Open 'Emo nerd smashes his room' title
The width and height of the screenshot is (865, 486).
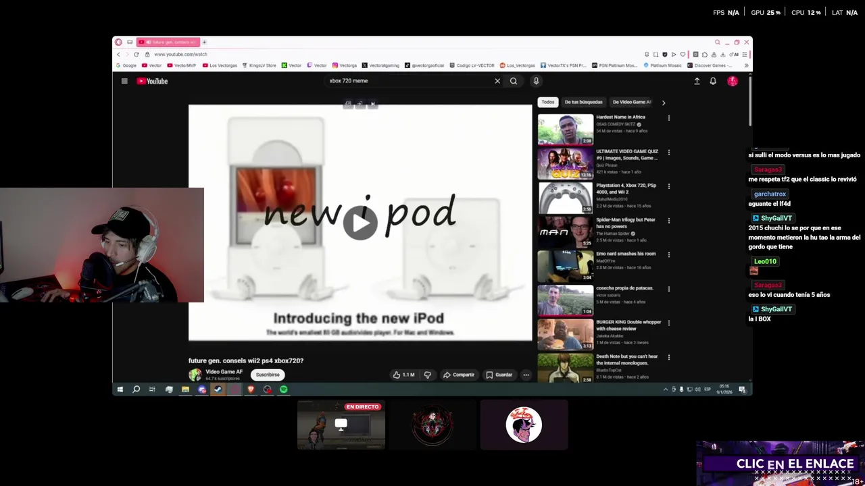[x=626, y=254]
